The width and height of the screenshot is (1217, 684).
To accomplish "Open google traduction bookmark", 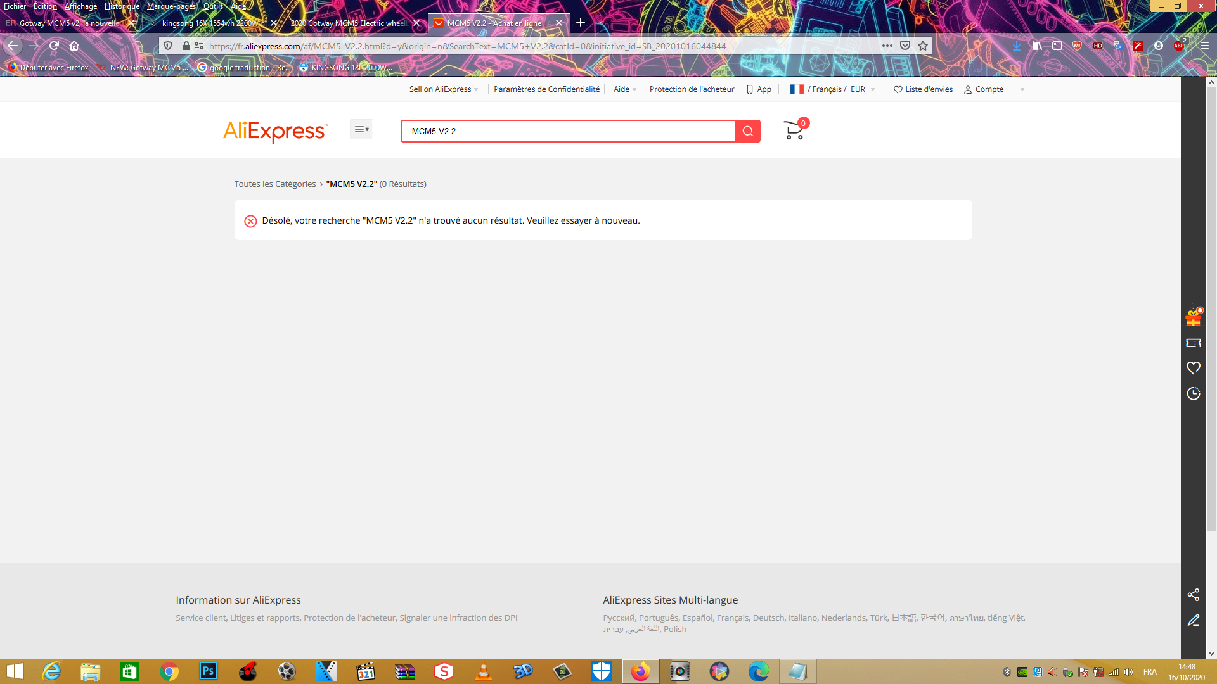I will click(x=244, y=67).
